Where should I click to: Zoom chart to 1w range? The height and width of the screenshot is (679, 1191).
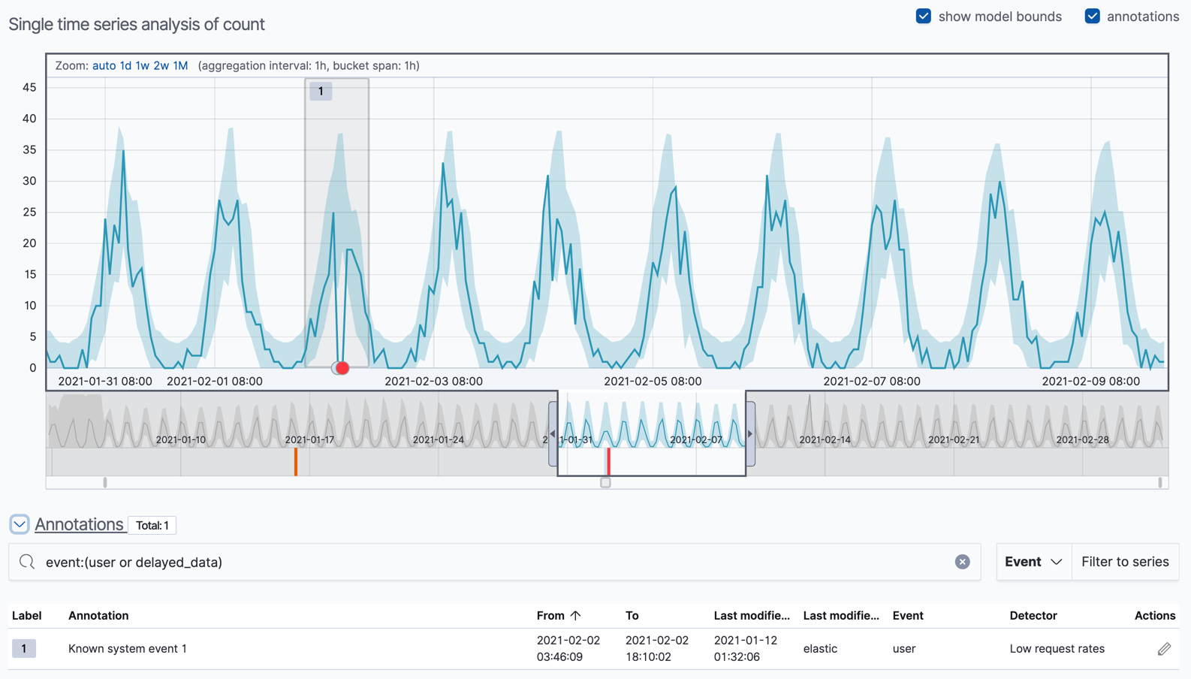point(142,65)
